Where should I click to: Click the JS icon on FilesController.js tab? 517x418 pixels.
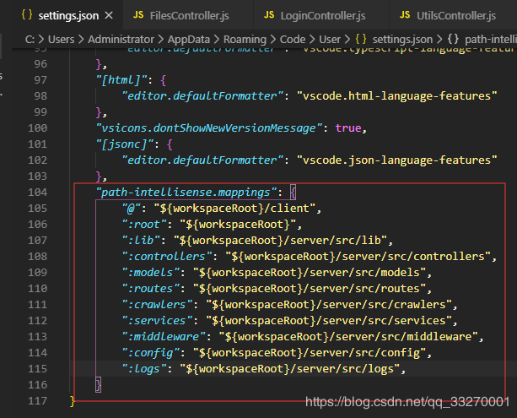coord(138,15)
